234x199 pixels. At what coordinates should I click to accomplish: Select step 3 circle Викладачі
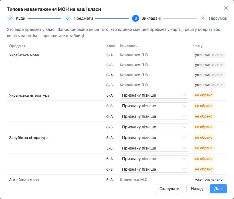136,18
